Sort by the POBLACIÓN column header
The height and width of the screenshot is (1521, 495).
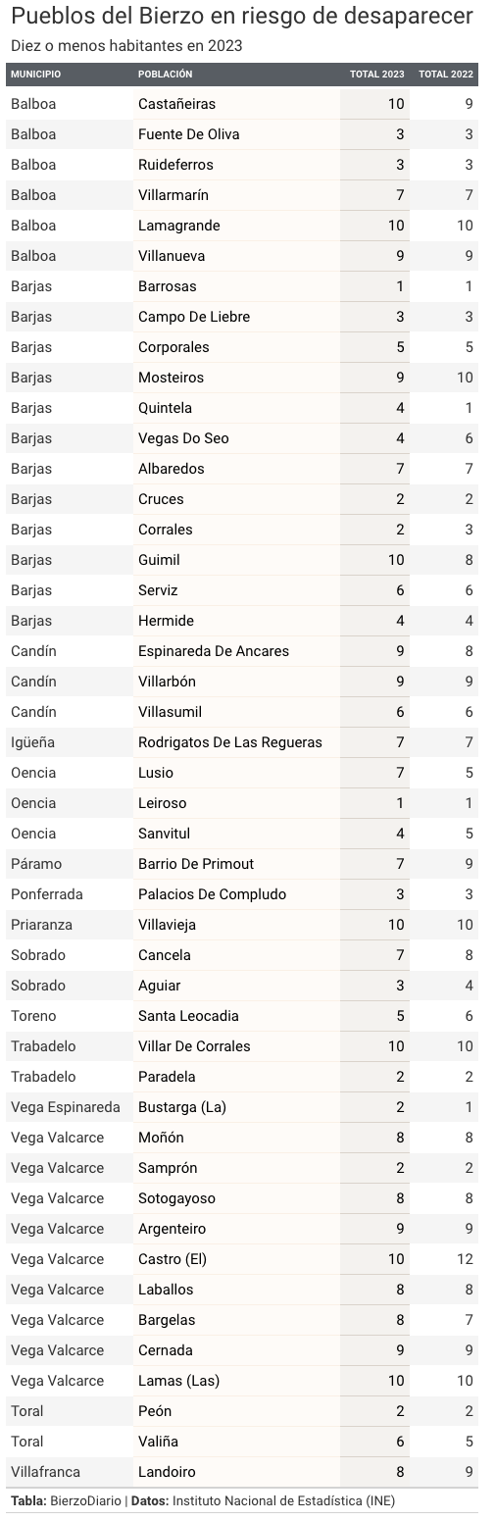pos(165,75)
